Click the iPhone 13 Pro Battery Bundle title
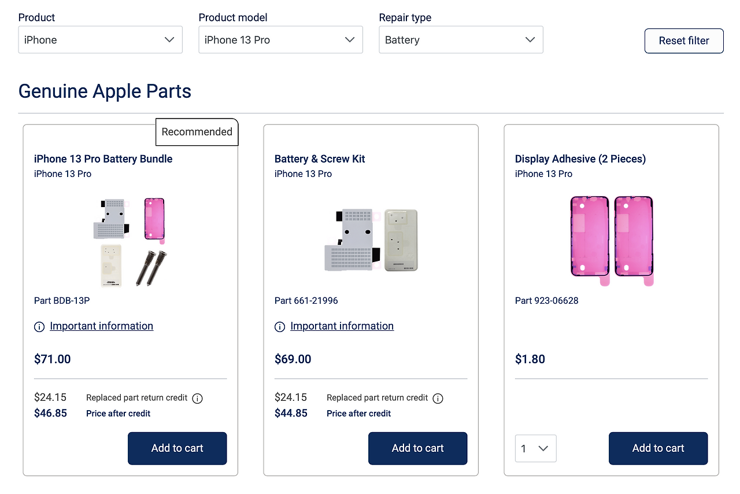Screen dimensions: 740x494 [103, 159]
